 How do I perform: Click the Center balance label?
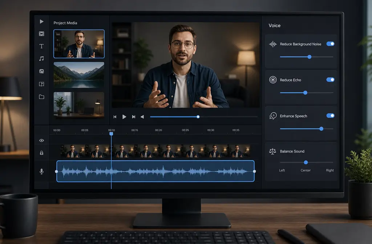tap(306, 170)
